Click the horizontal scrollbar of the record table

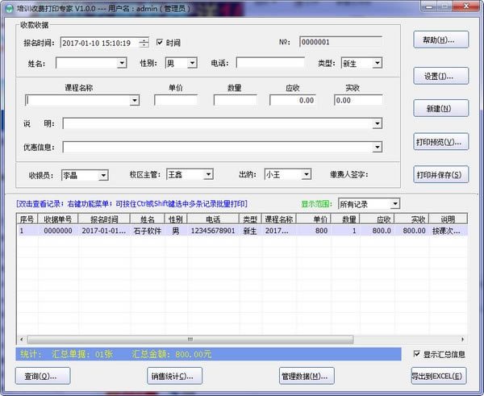(x=190, y=339)
